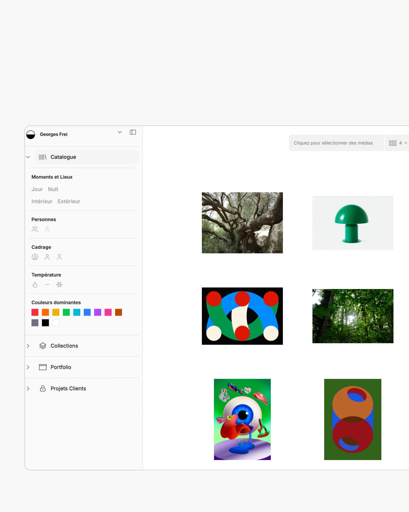
Task: Select the face close-up framing icon
Action: click(x=35, y=257)
